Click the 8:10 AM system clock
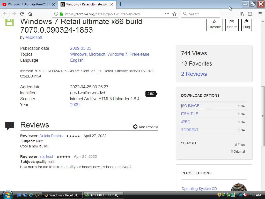 click(x=255, y=195)
